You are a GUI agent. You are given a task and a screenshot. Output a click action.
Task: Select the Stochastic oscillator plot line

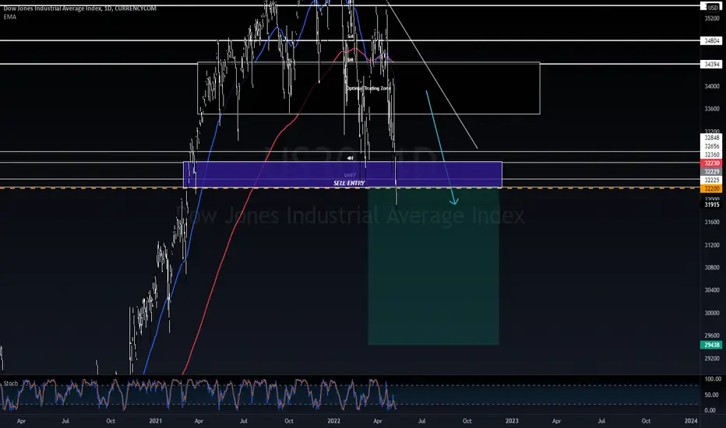pyautogui.click(x=199, y=393)
